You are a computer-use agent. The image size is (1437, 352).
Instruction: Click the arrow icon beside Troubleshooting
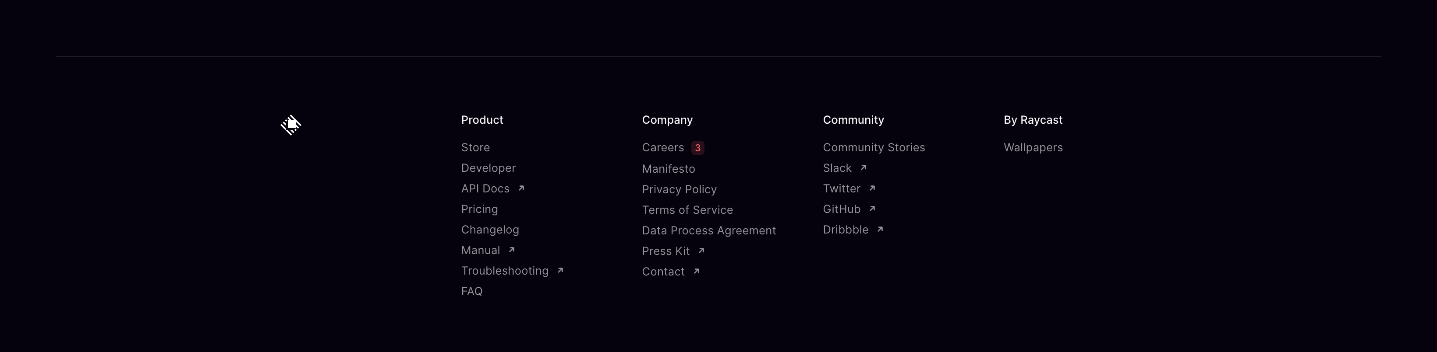(560, 271)
